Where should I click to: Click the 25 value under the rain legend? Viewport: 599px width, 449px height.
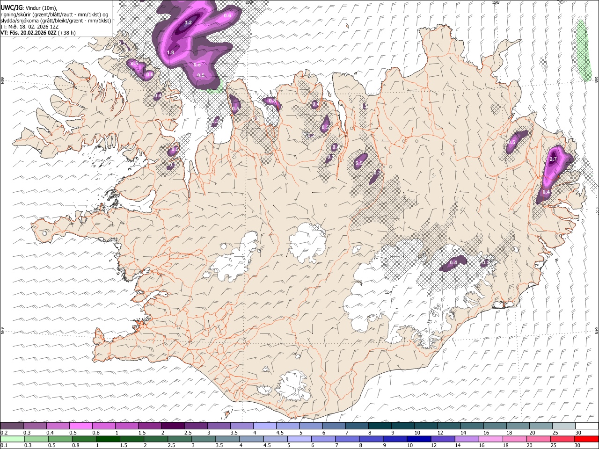(553, 446)
